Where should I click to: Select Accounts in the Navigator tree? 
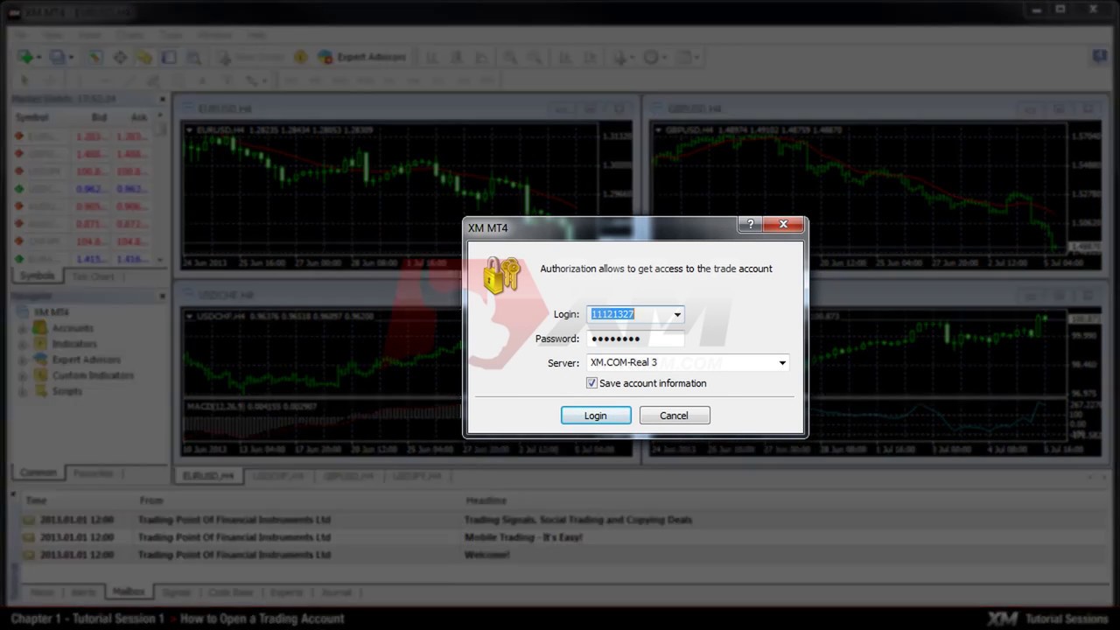tap(73, 328)
